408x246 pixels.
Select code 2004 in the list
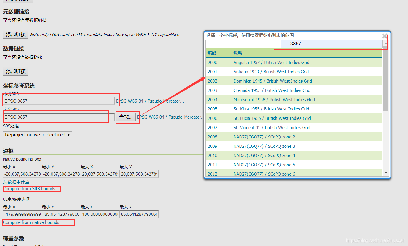click(x=212, y=99)
